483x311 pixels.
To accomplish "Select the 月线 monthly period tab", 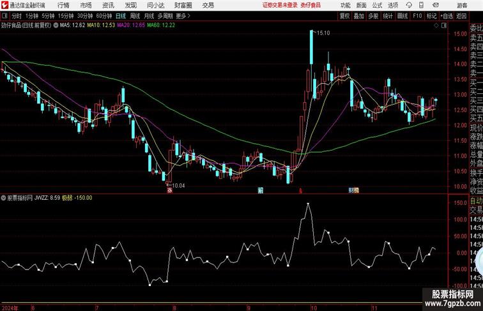I will pos(149,16).
